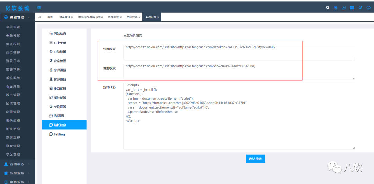Collapse the 设置管理 sidebar section

click(x=17, y=17)
